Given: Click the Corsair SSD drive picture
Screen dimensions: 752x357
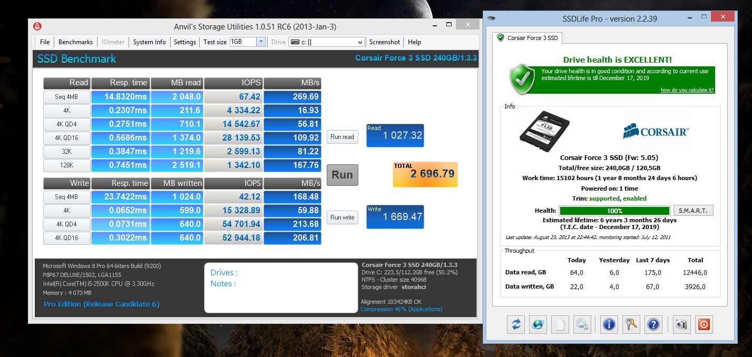Looking at the screenshot, I should (x=544, y=131).
